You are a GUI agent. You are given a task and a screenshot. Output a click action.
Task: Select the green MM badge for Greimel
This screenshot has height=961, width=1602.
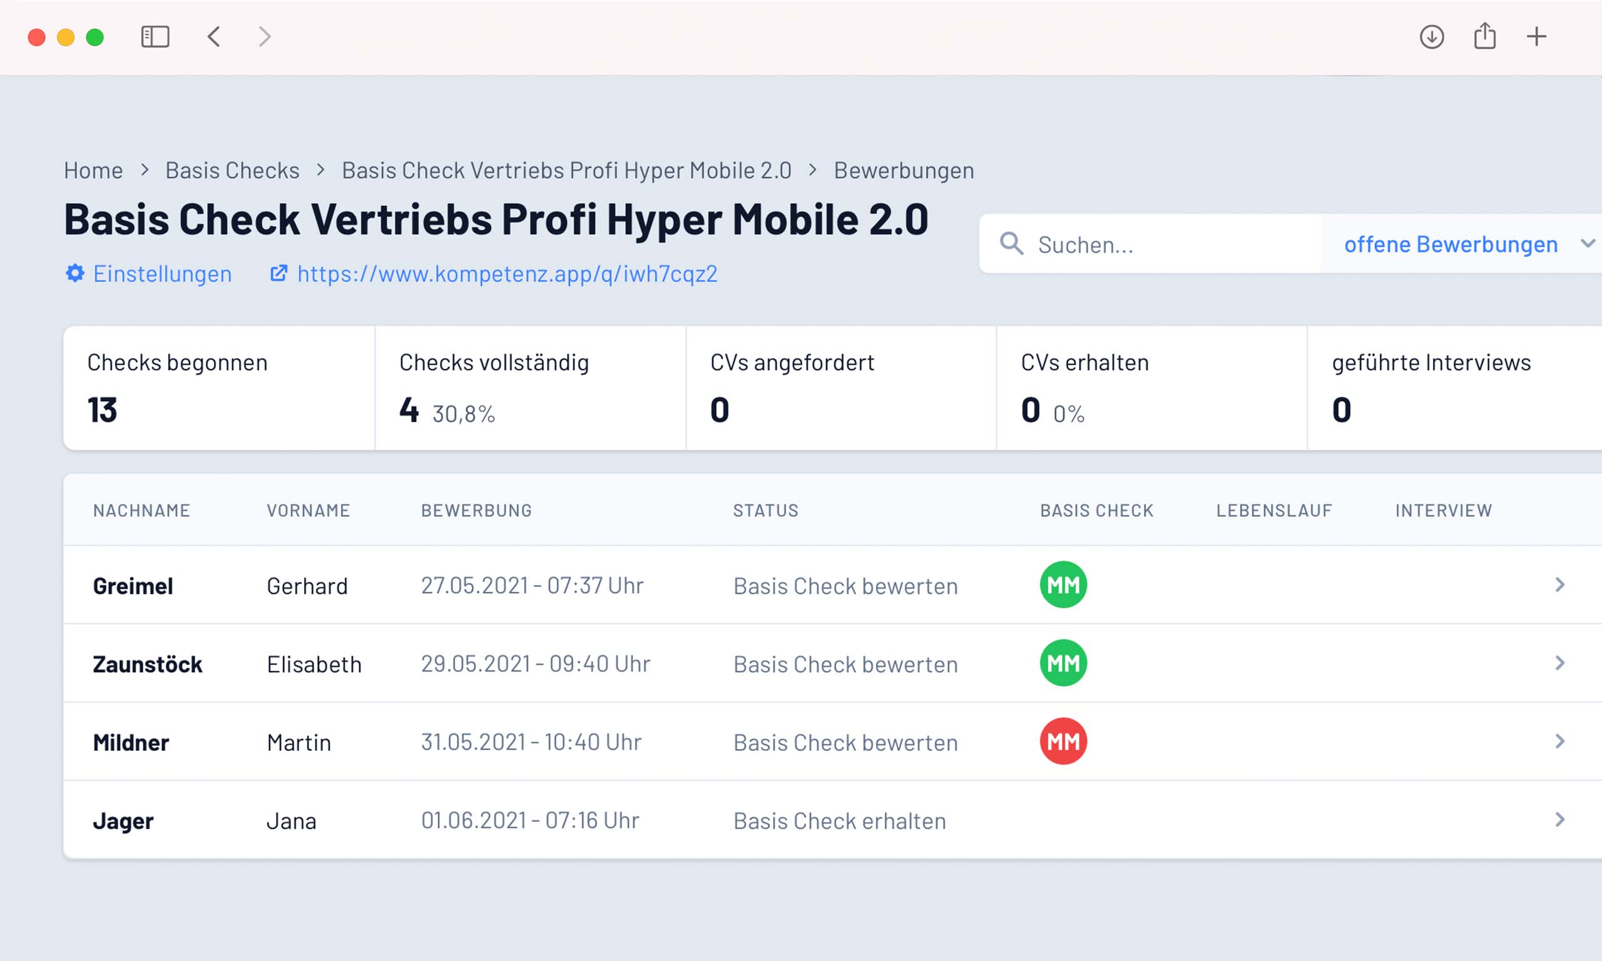click(1063, 585)
